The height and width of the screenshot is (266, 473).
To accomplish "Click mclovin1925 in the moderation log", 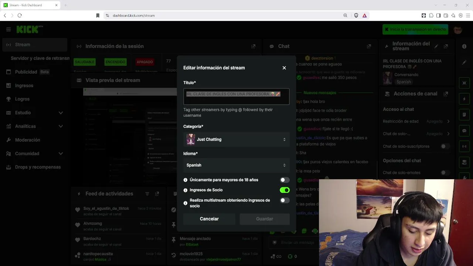I will pos(192,254).
